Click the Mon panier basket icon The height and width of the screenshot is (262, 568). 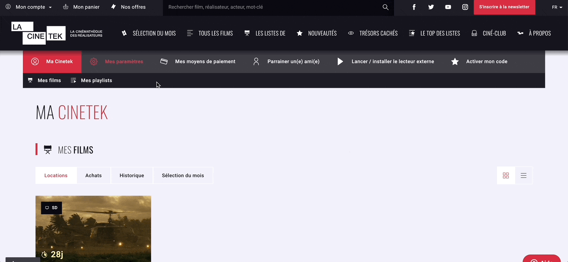[x=65, y=7]
